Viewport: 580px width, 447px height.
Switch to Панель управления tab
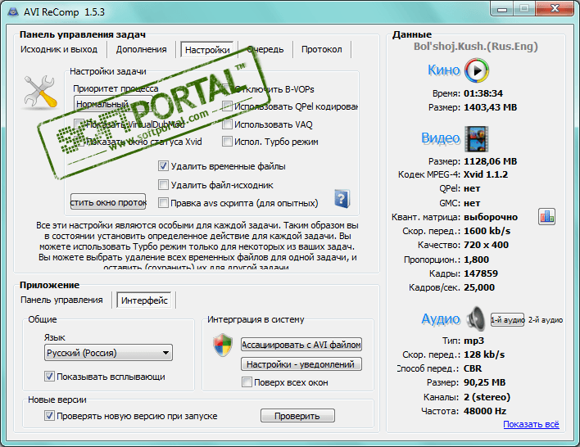pyautogui.click(x=61, y=300)
